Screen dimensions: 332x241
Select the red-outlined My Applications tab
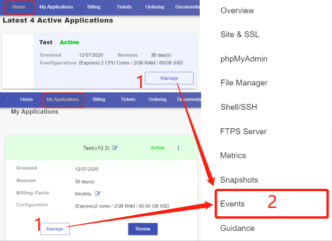tap(63, 99)
